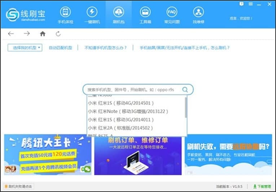
Task: Open 手机体检 phone checkup tab
Action: click(x=65, y=15)
